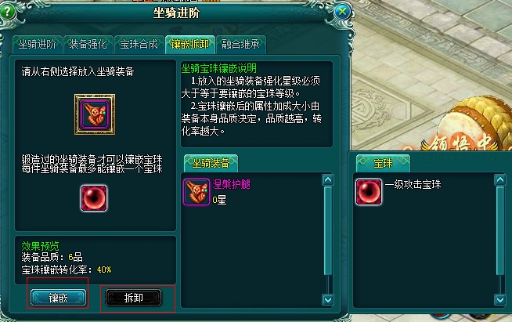Viewport: 512px width, 322px height.
Task: Click the equipment list scrollbar thumb
Action: point(328,231)
